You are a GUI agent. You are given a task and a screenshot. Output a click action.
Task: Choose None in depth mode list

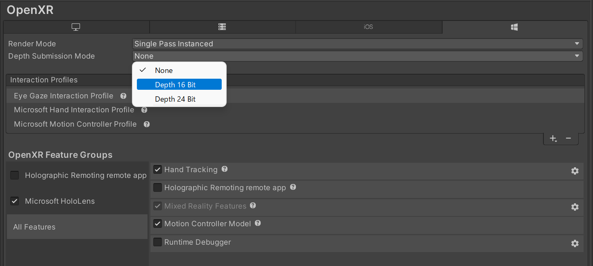tap(179, 70)
